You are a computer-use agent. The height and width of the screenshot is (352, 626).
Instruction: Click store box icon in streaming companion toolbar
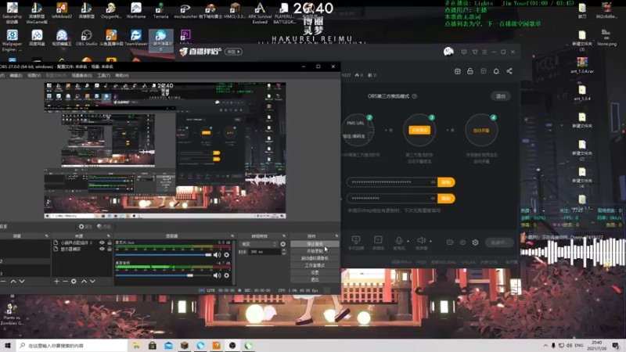point(457,71)
